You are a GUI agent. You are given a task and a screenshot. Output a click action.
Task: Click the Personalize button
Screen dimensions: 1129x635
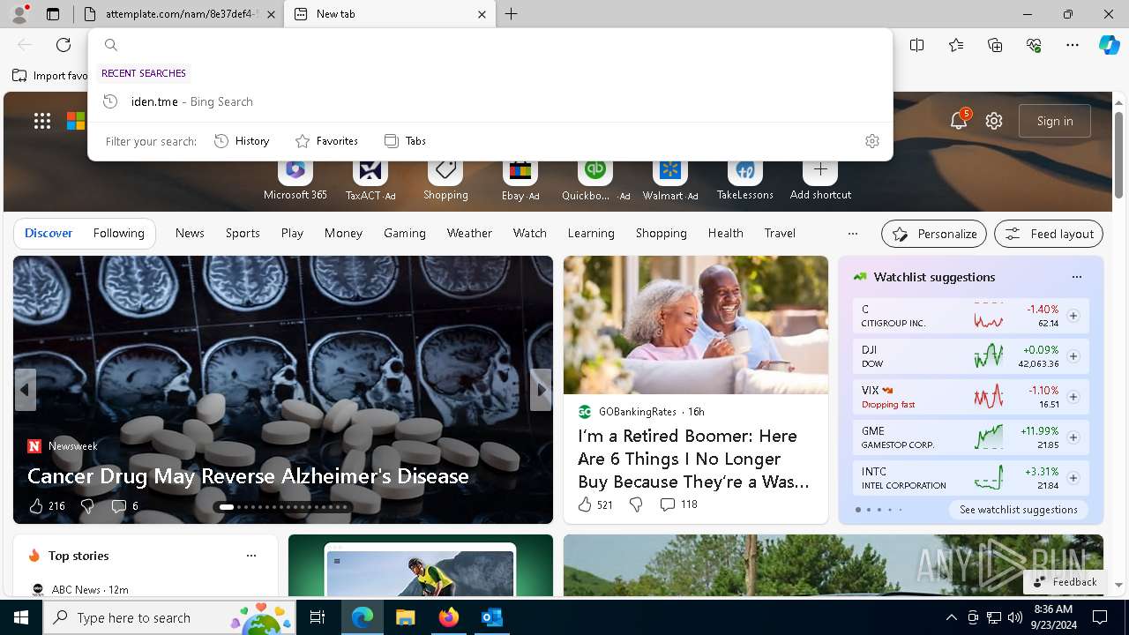click(934, 234)
